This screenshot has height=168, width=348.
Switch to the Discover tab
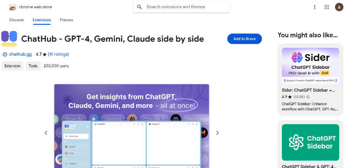point(17,20)
